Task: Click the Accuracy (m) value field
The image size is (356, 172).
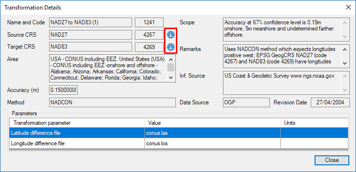Action: point(63,90)
